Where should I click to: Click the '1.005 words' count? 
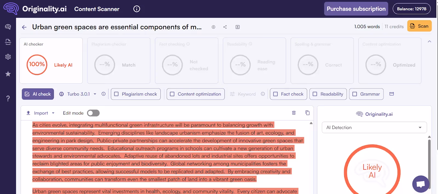[x=367, y=26]
